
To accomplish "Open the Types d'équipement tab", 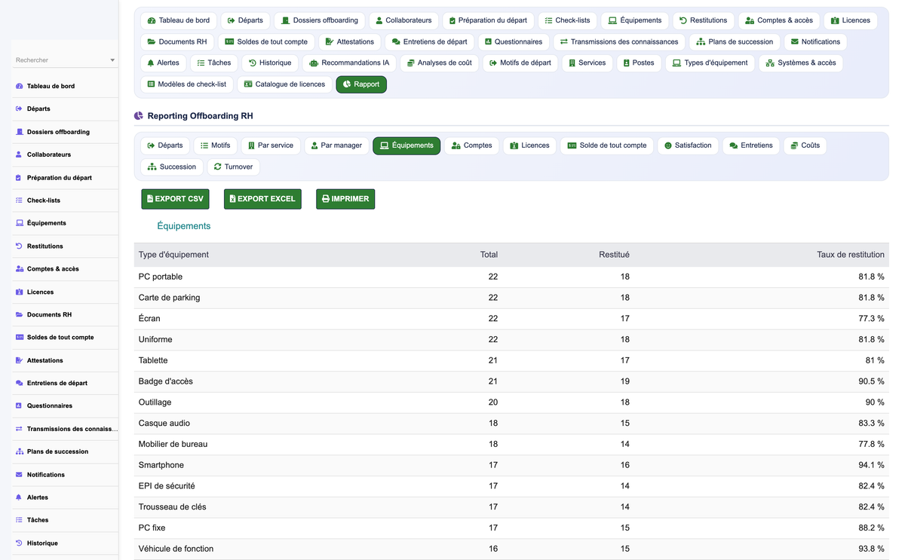I will [710, 63].
